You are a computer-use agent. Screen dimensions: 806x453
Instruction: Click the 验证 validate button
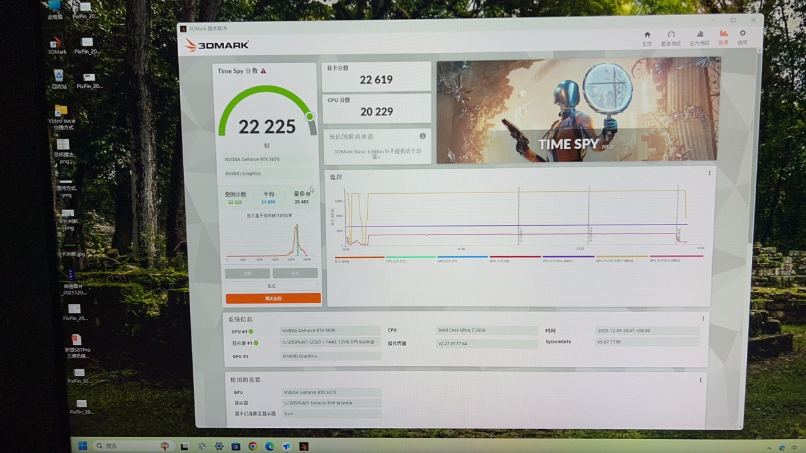pyautogui.click(x=272, y=286)
